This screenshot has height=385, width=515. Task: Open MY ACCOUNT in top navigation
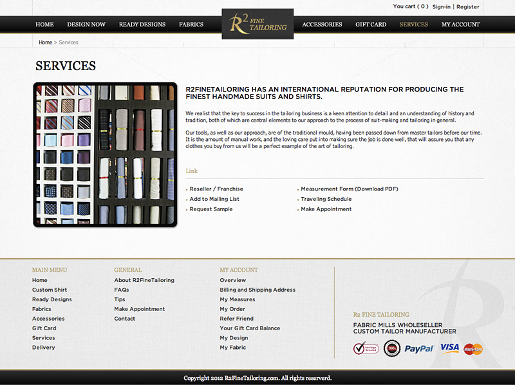click(460, 24)
